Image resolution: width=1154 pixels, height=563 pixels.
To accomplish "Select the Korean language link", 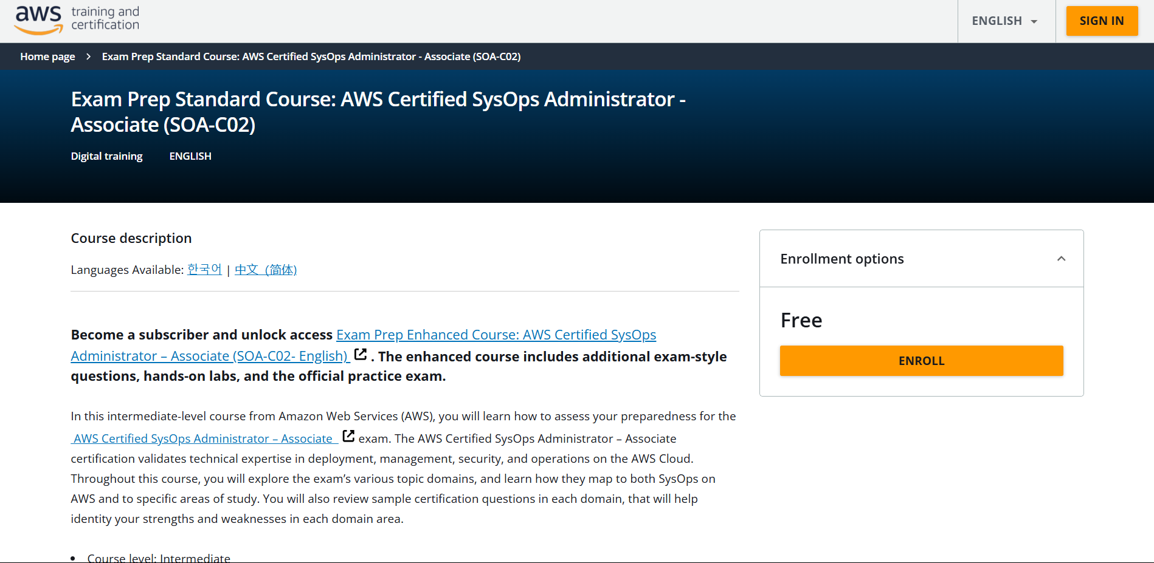I will coord(204,269).
